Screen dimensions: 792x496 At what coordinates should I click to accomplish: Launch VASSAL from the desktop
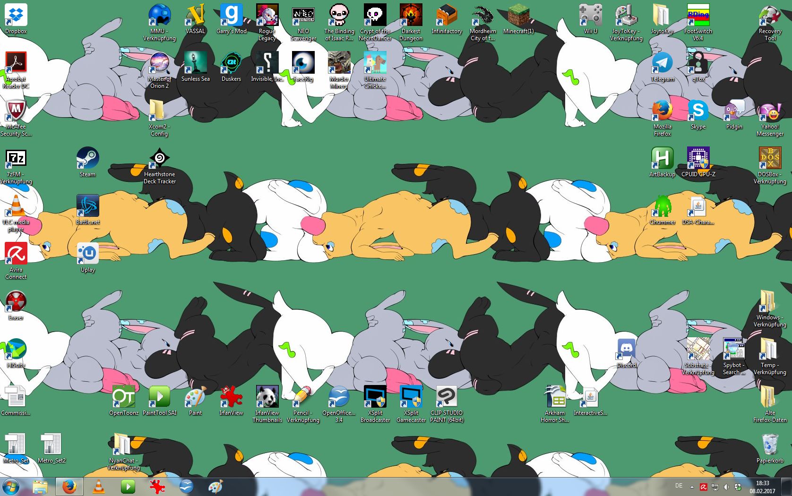point(195,19)
